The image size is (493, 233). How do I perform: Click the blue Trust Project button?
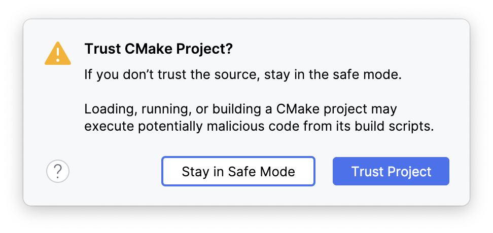point(391,171)
